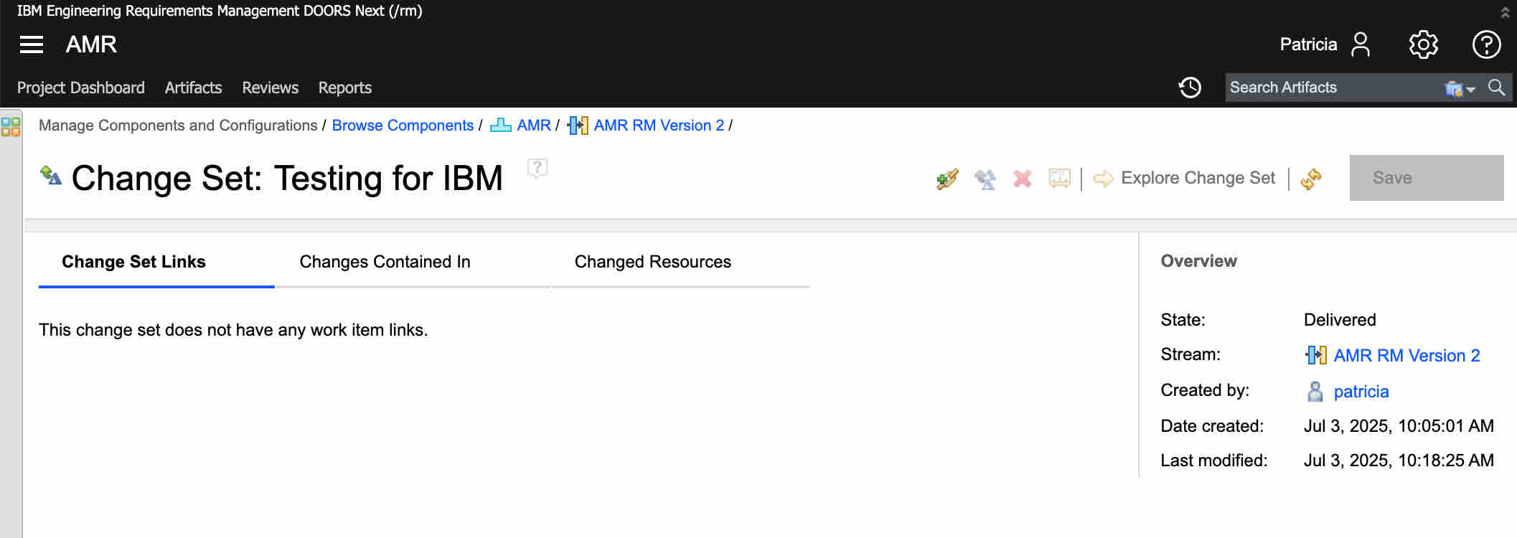Open the hamburger main menu
The height and width of the screenshot is (538, 1517).
pos(32,44)
